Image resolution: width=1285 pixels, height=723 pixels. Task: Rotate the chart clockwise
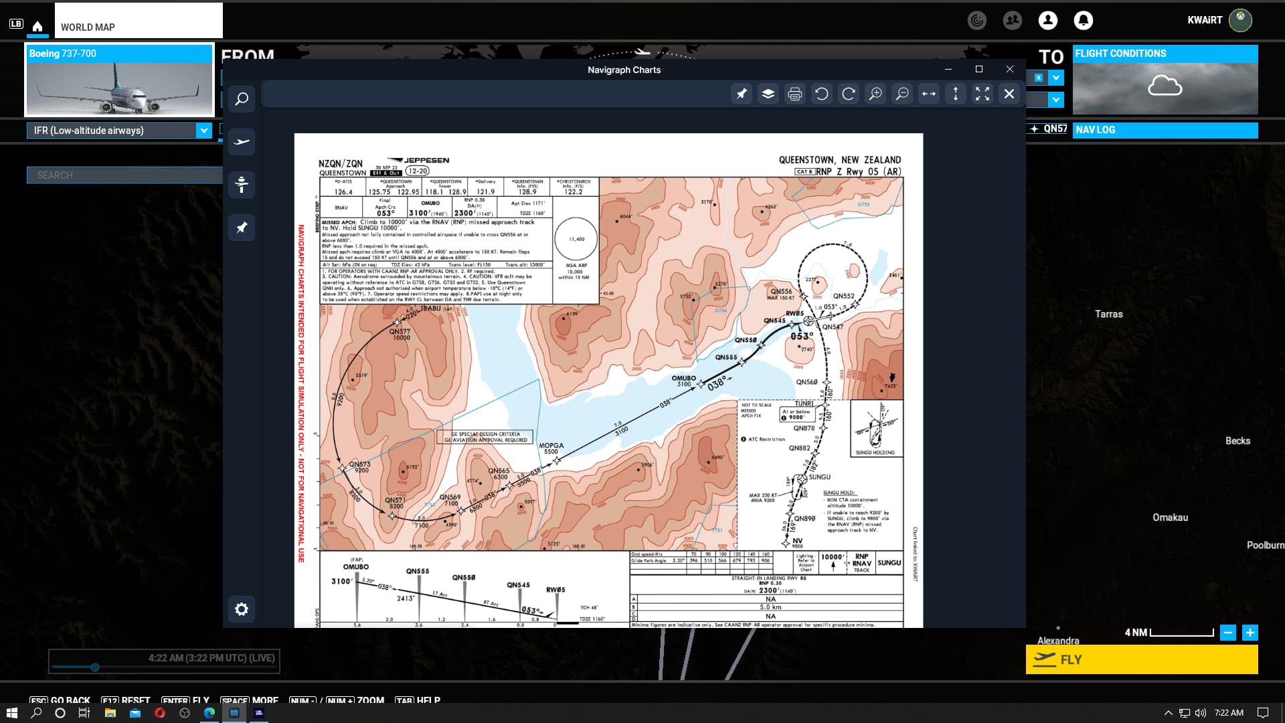849,94
